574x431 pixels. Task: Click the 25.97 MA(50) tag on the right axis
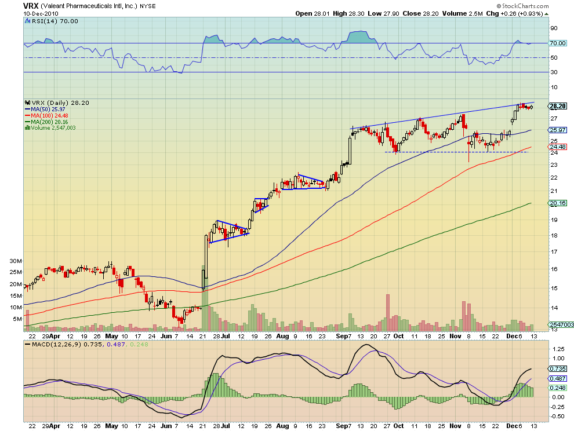558,130
